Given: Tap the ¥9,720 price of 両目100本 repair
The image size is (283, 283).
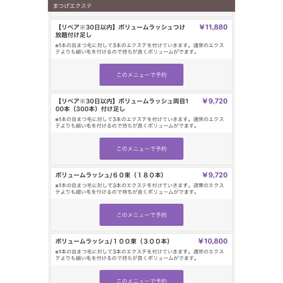Looking at the screenshot, I should point(215,101).
